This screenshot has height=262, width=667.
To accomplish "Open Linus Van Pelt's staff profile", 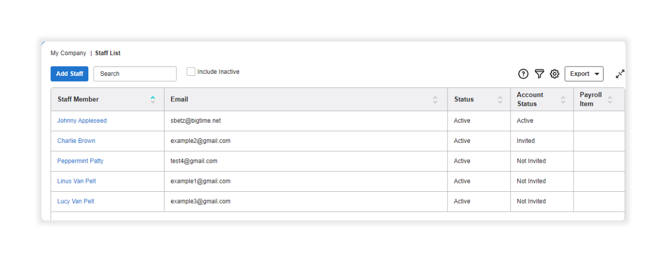I will point(76,181).
